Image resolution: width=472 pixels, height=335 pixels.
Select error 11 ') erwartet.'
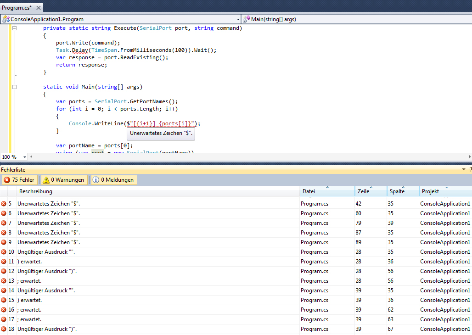pos(236,262)
